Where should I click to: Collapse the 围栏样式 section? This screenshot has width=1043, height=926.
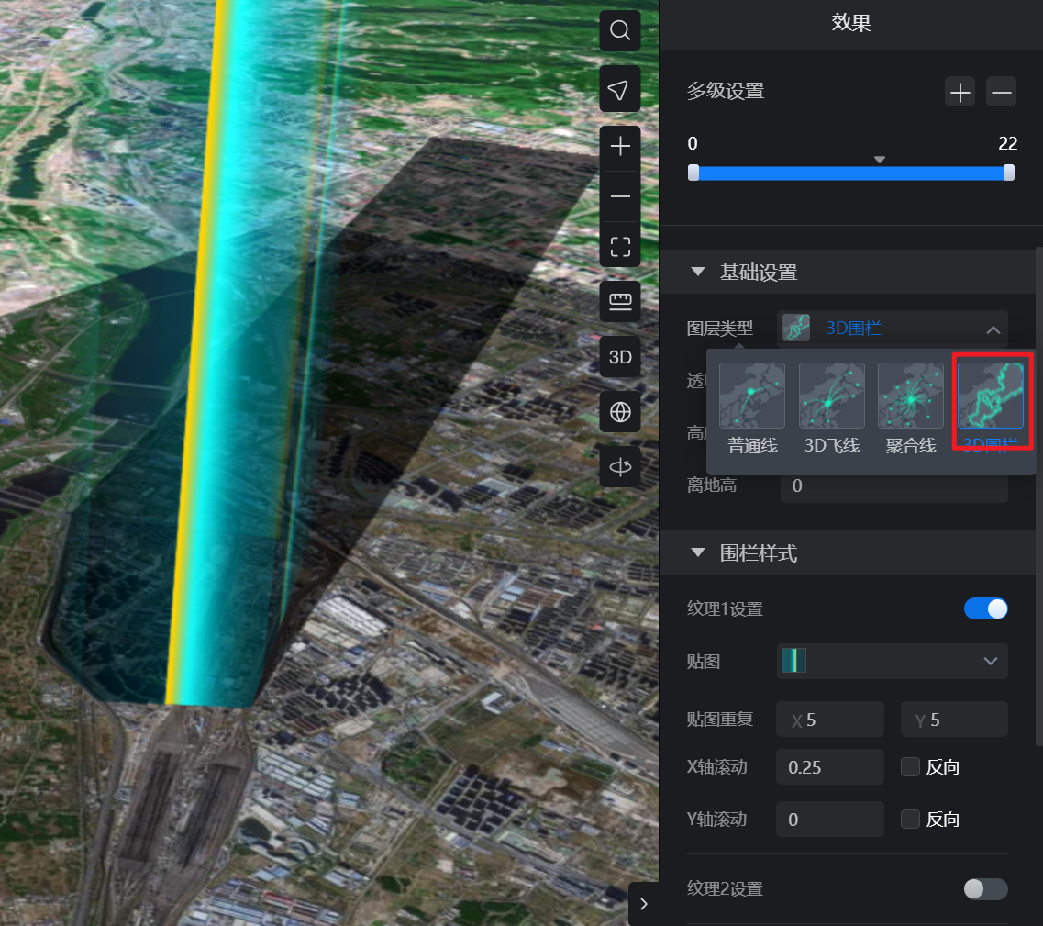pyautogui.click(x=698, y=552)
